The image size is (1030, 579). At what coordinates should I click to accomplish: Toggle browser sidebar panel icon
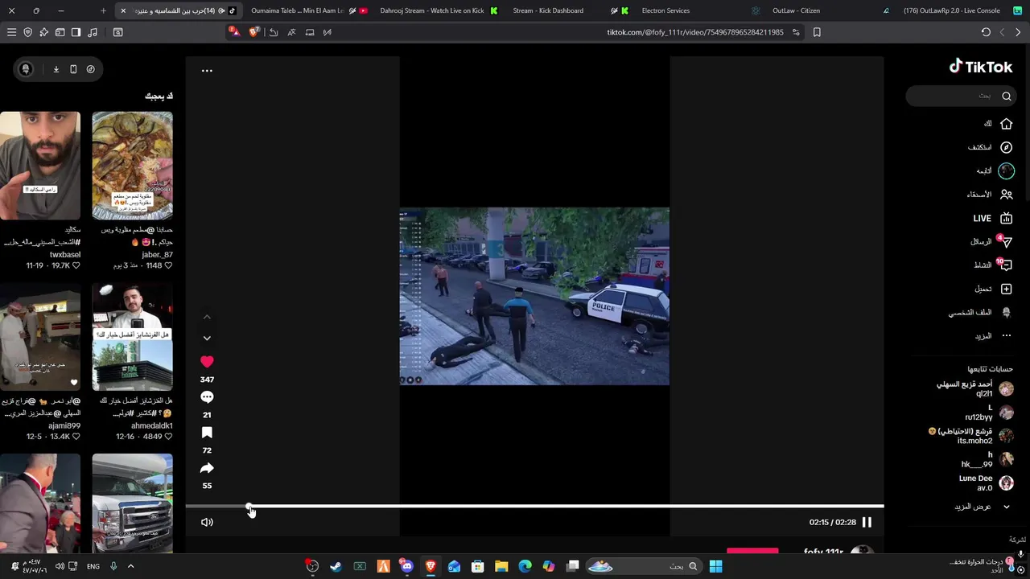coord(76,32)
